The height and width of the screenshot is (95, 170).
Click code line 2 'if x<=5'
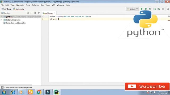point(54,19)
